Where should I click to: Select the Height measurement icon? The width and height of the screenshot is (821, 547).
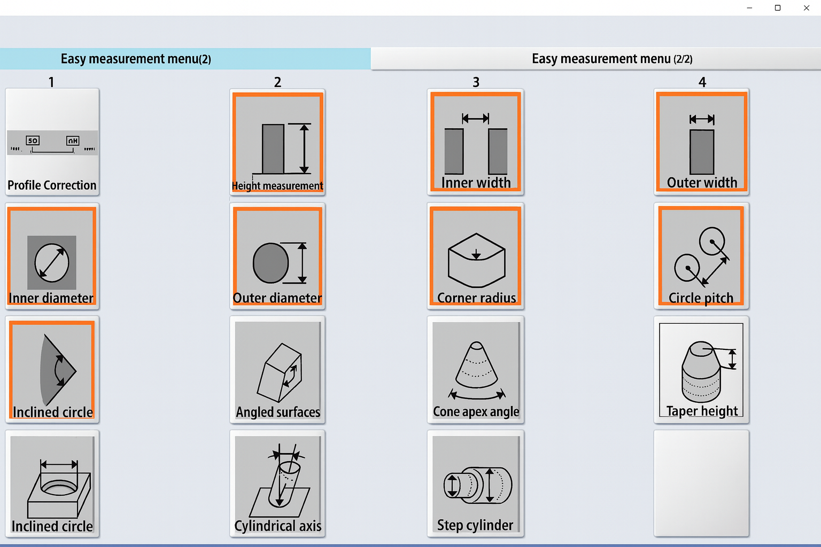click(x=277, y=142)
